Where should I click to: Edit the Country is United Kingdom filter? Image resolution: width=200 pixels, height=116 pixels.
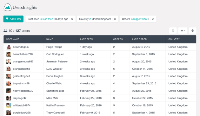tap(95, 19)
